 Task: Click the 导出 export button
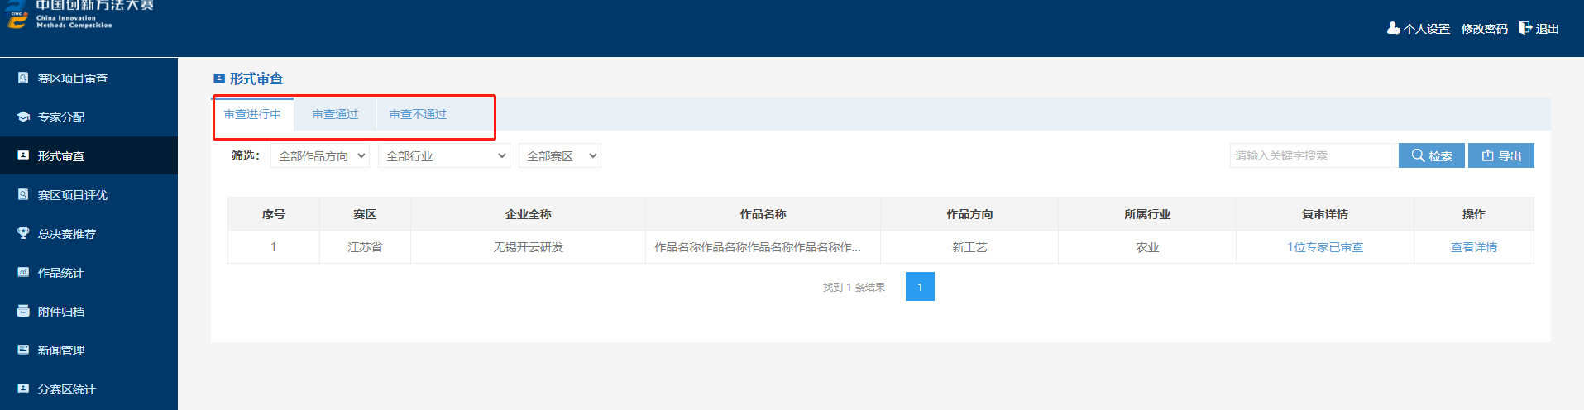coord(1501,155)
